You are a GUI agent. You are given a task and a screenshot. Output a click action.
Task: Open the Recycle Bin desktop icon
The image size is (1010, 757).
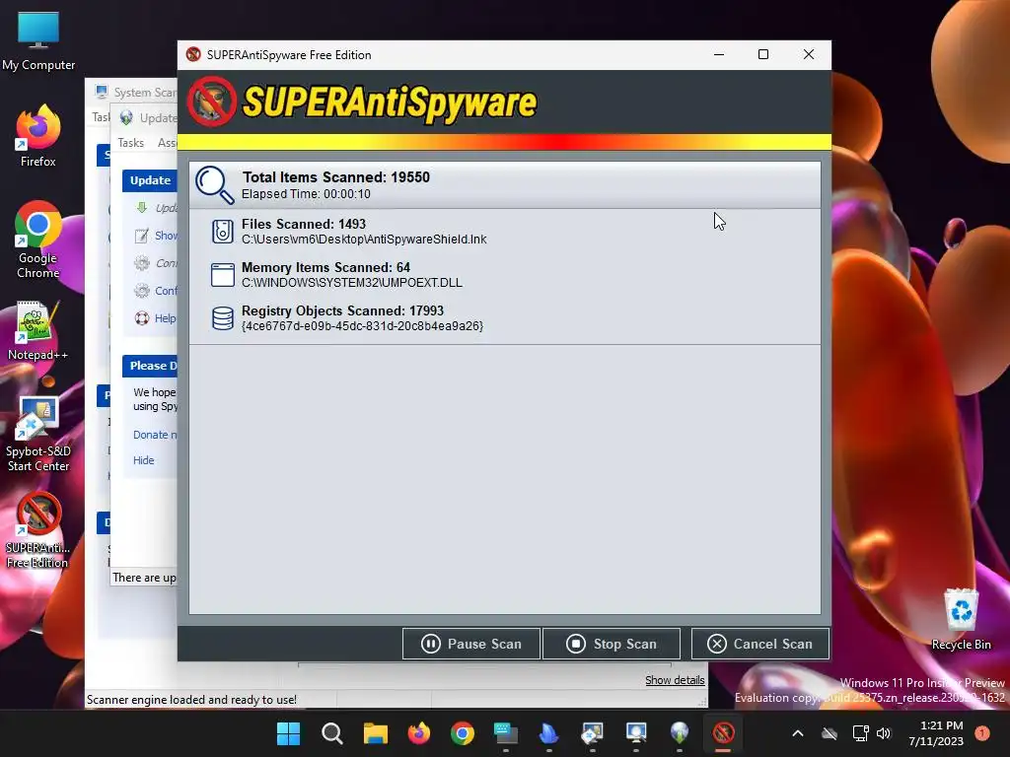point(961,619)
